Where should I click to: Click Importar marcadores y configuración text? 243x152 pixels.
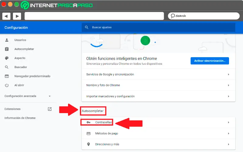(x=110, y=96)
